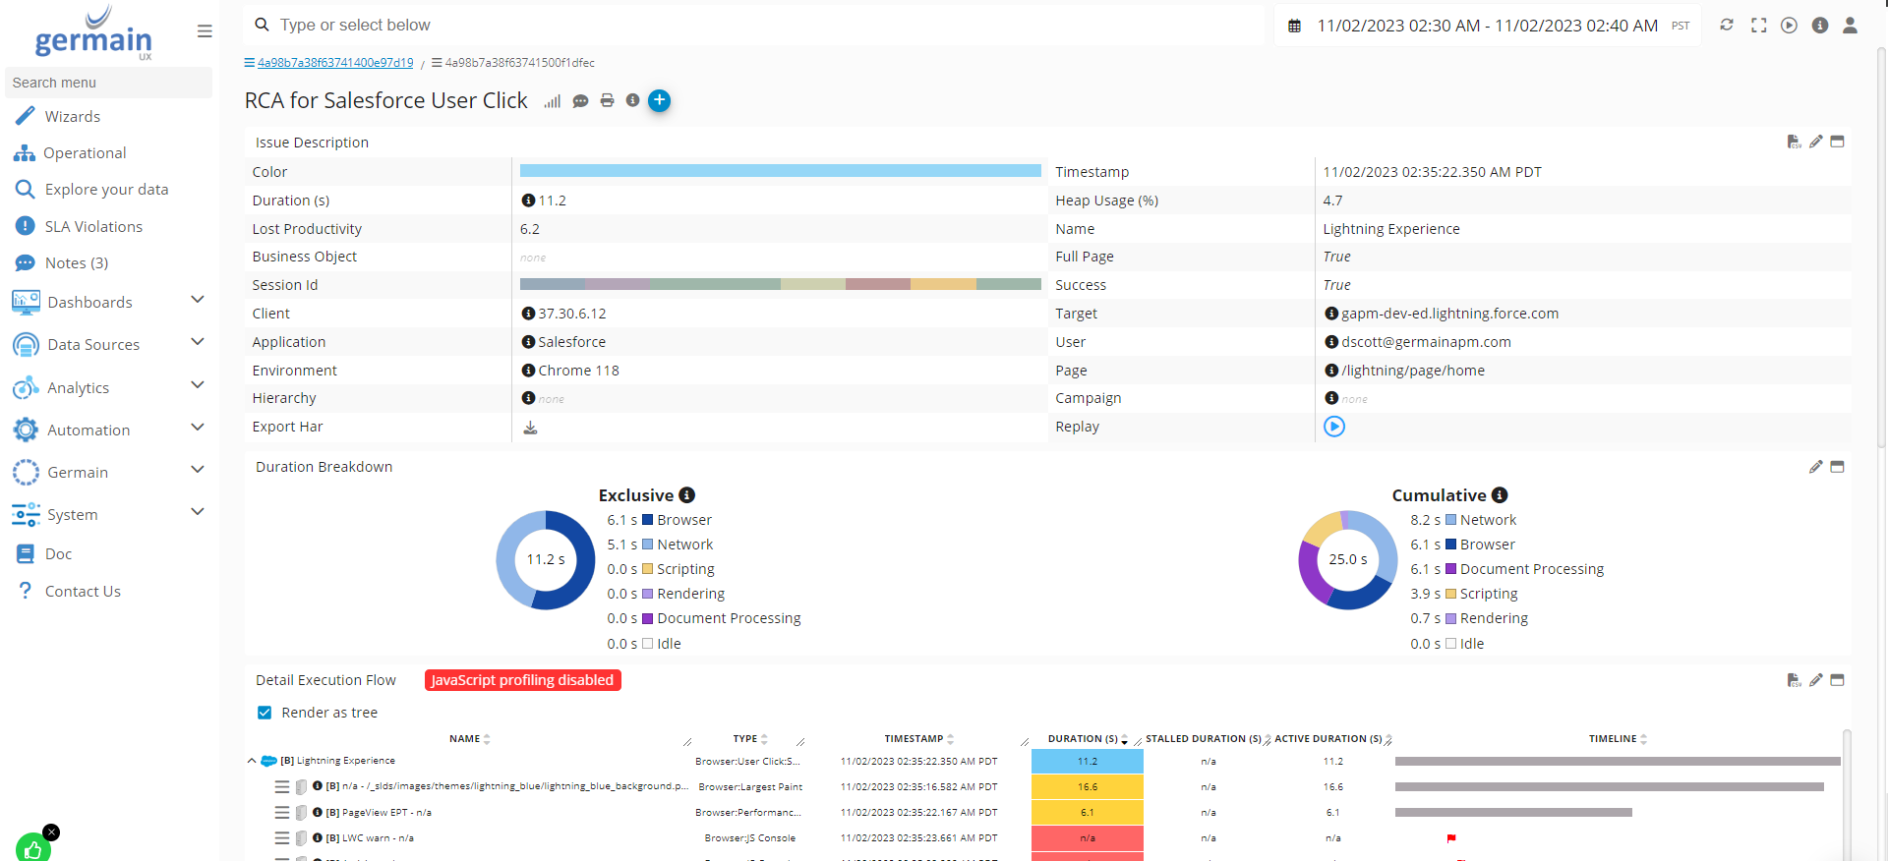Open Explore your data menu item
The height and width of the screenshot is (861, 1888).
tap(106, 190)
